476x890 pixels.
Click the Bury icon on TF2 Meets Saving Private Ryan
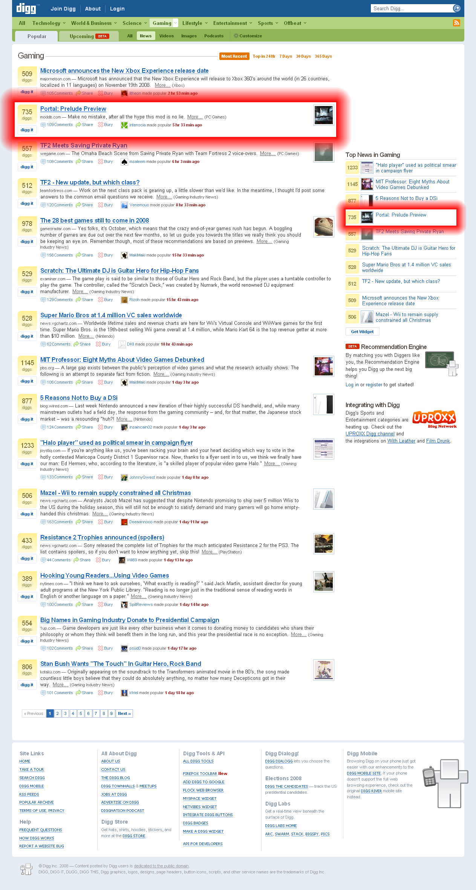(x=101, y=161)
